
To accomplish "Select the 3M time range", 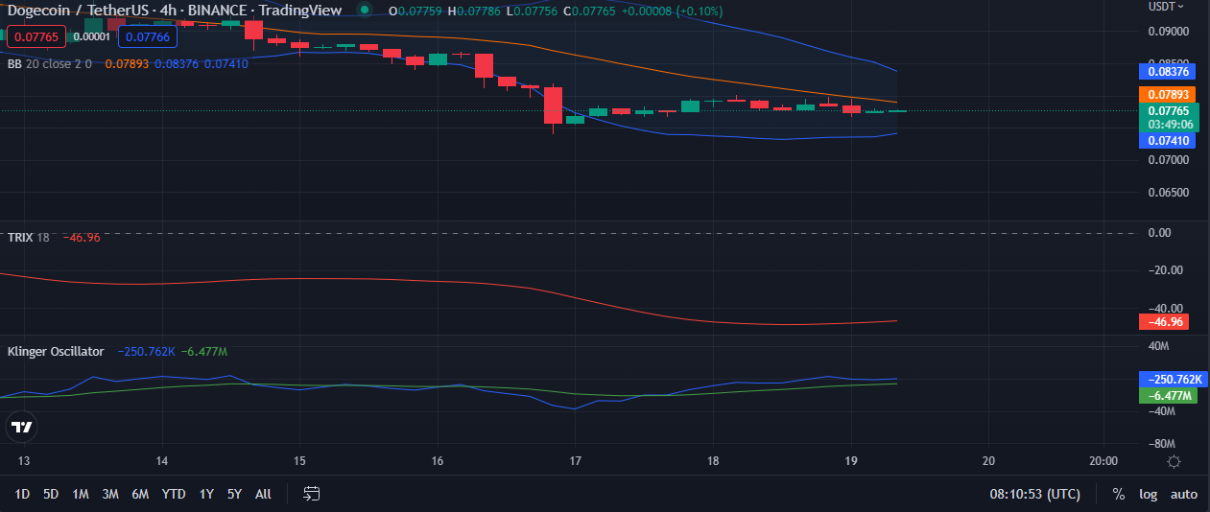I will (x=110, y=494).
